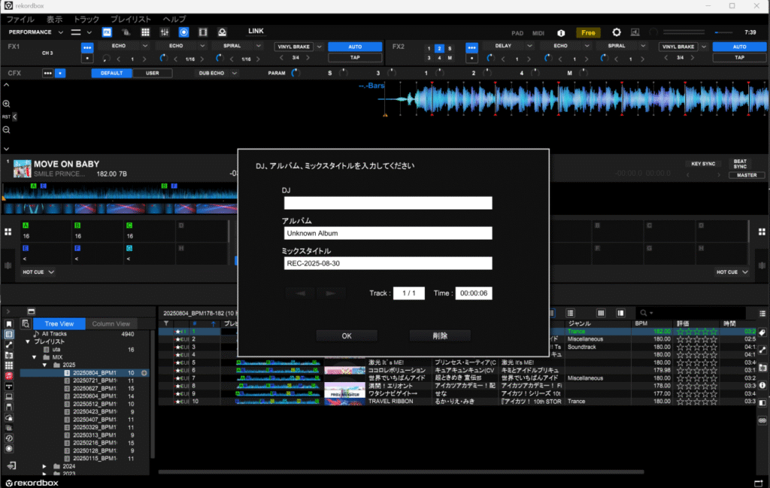Assign FX2 to channel 2
Viewport: 770px width, 488px height.
click(x=439, y=49)
